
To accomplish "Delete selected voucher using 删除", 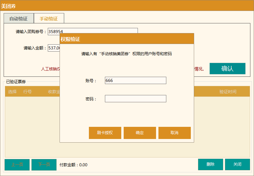I will click(210, 165).
